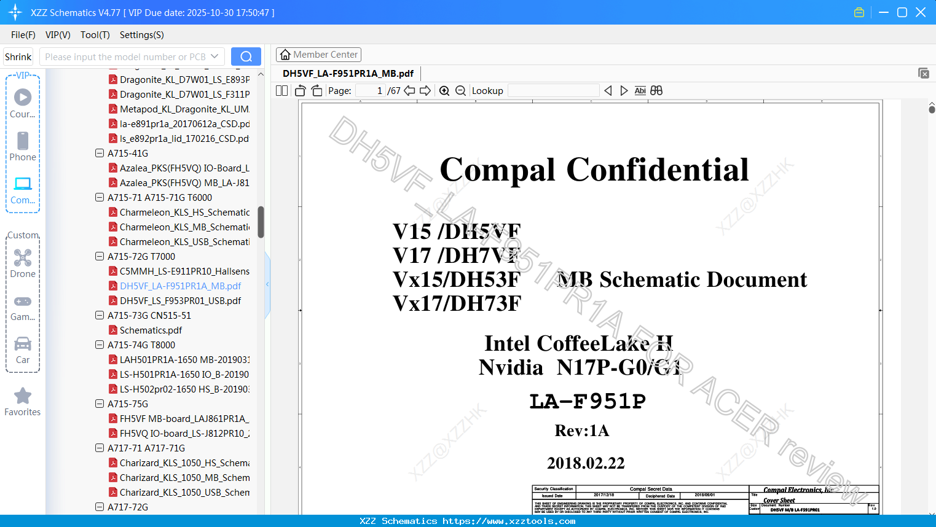Collapse the A717-71 A717-71G node
The image size is (936, 527).
(100, 448)
